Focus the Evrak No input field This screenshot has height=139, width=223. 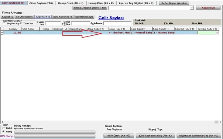pos(53,23)
